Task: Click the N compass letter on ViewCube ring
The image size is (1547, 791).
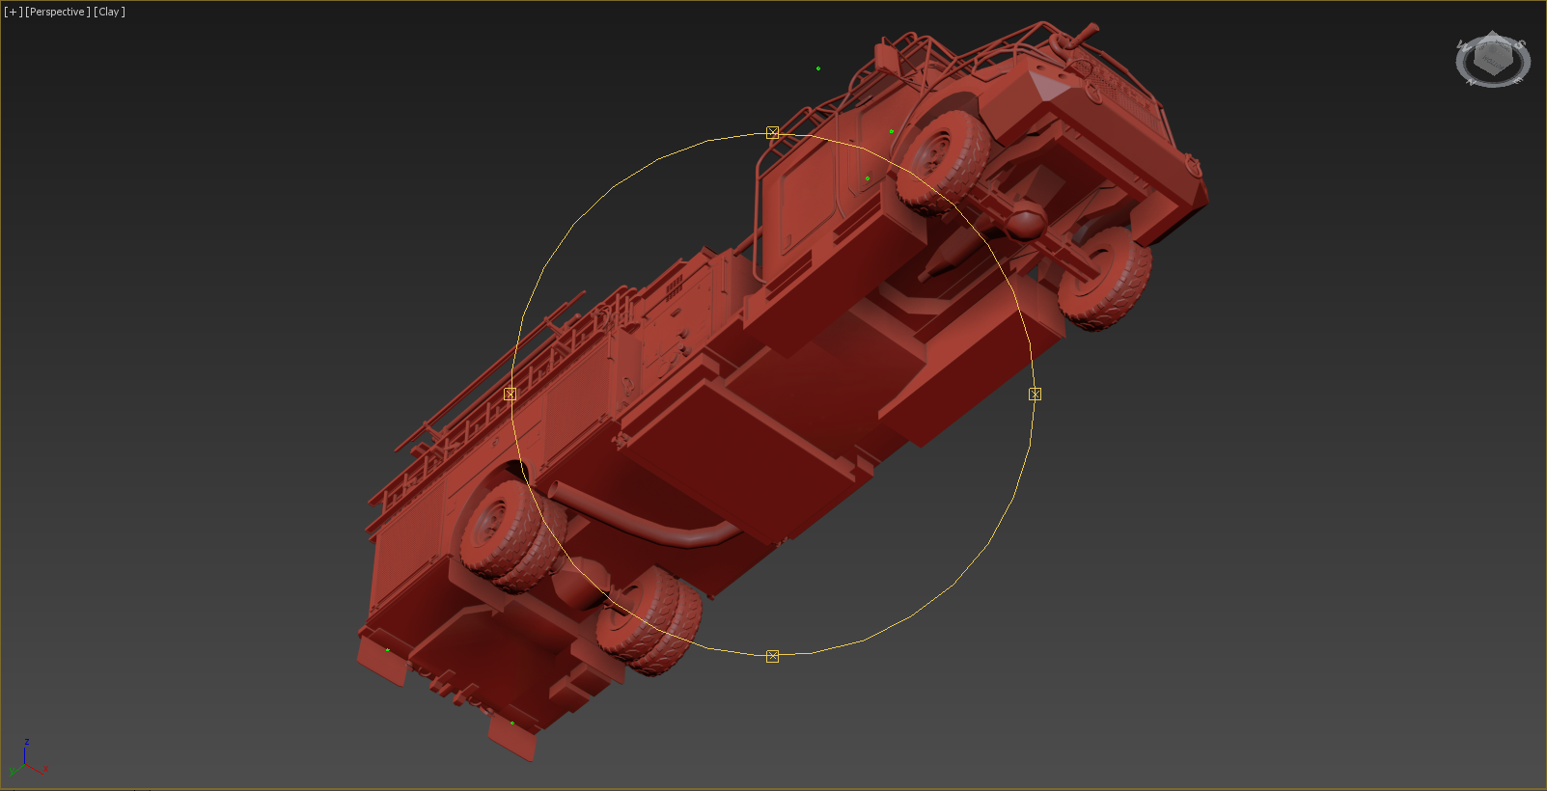Action: click(1471, 82)
